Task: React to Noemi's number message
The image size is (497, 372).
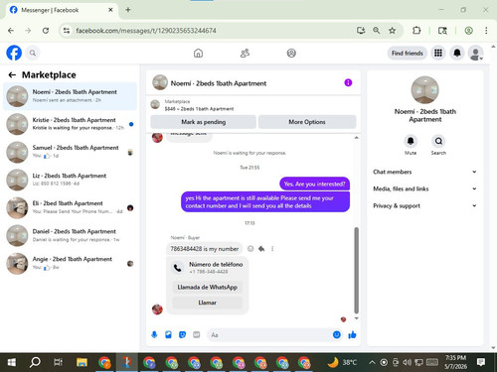Action: (250, 249)
